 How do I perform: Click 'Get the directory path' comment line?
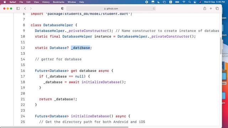pos(92,122)
